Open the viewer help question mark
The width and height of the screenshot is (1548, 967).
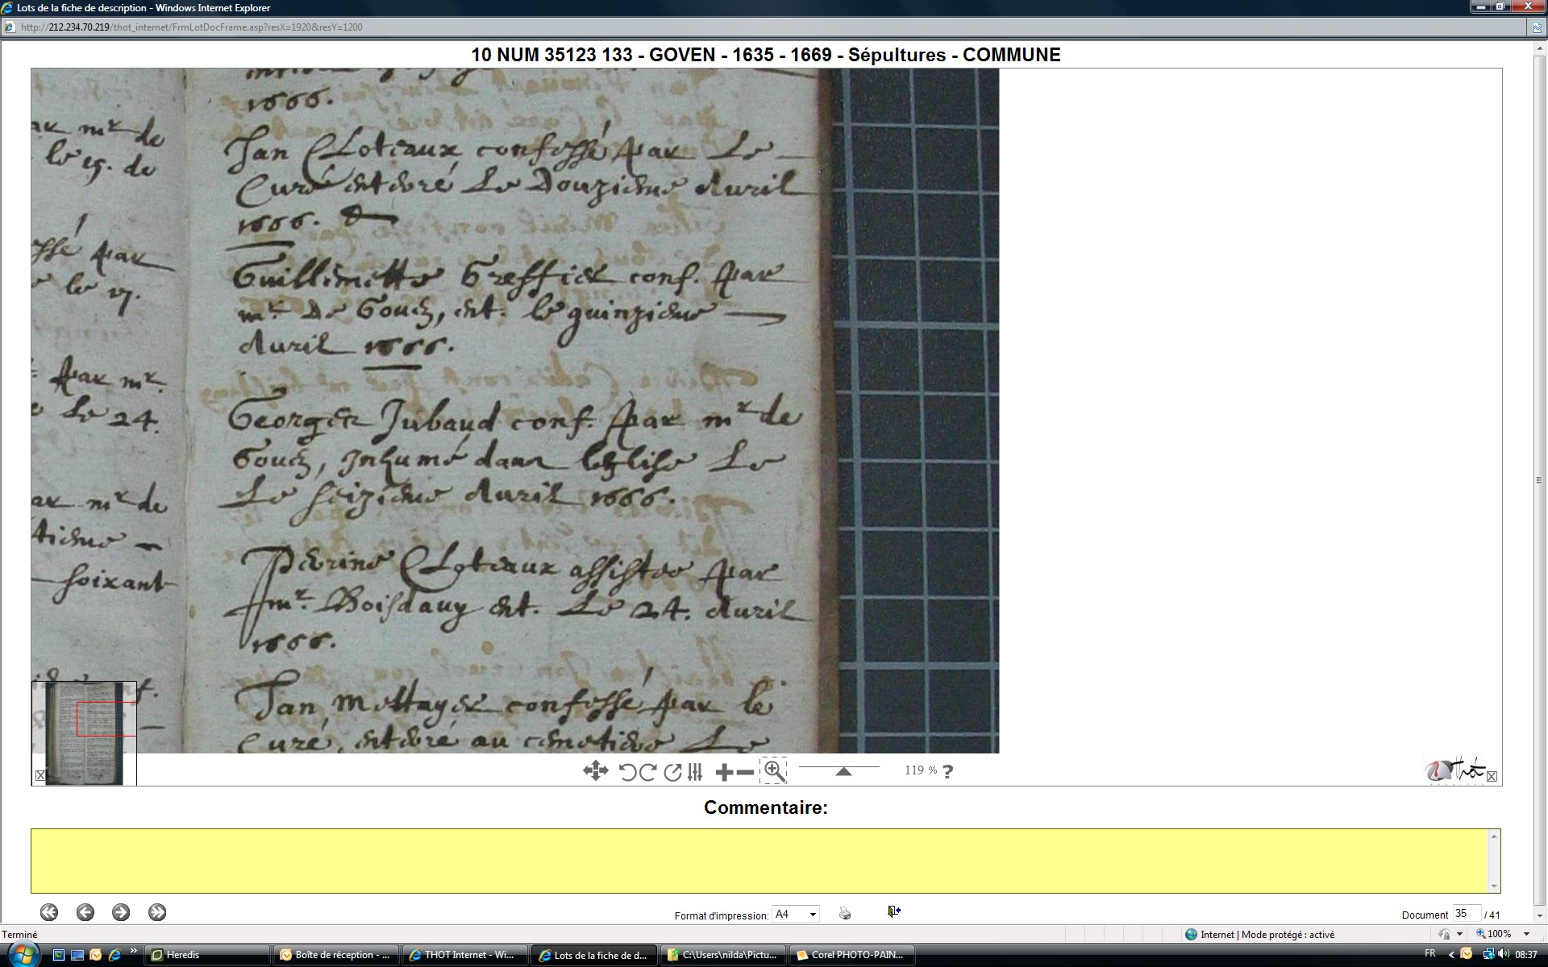pyautogui.click(x=948, y=771)
